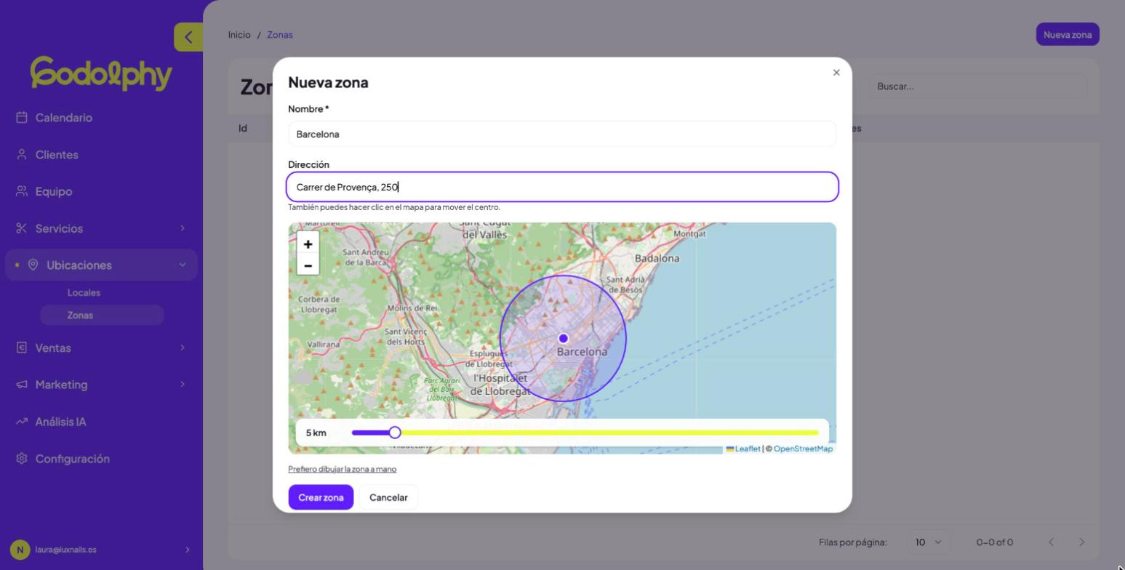The height and width of the screenshot is (570, 1125).
Task: Zoom out on the map
Action: click(308, 265)
